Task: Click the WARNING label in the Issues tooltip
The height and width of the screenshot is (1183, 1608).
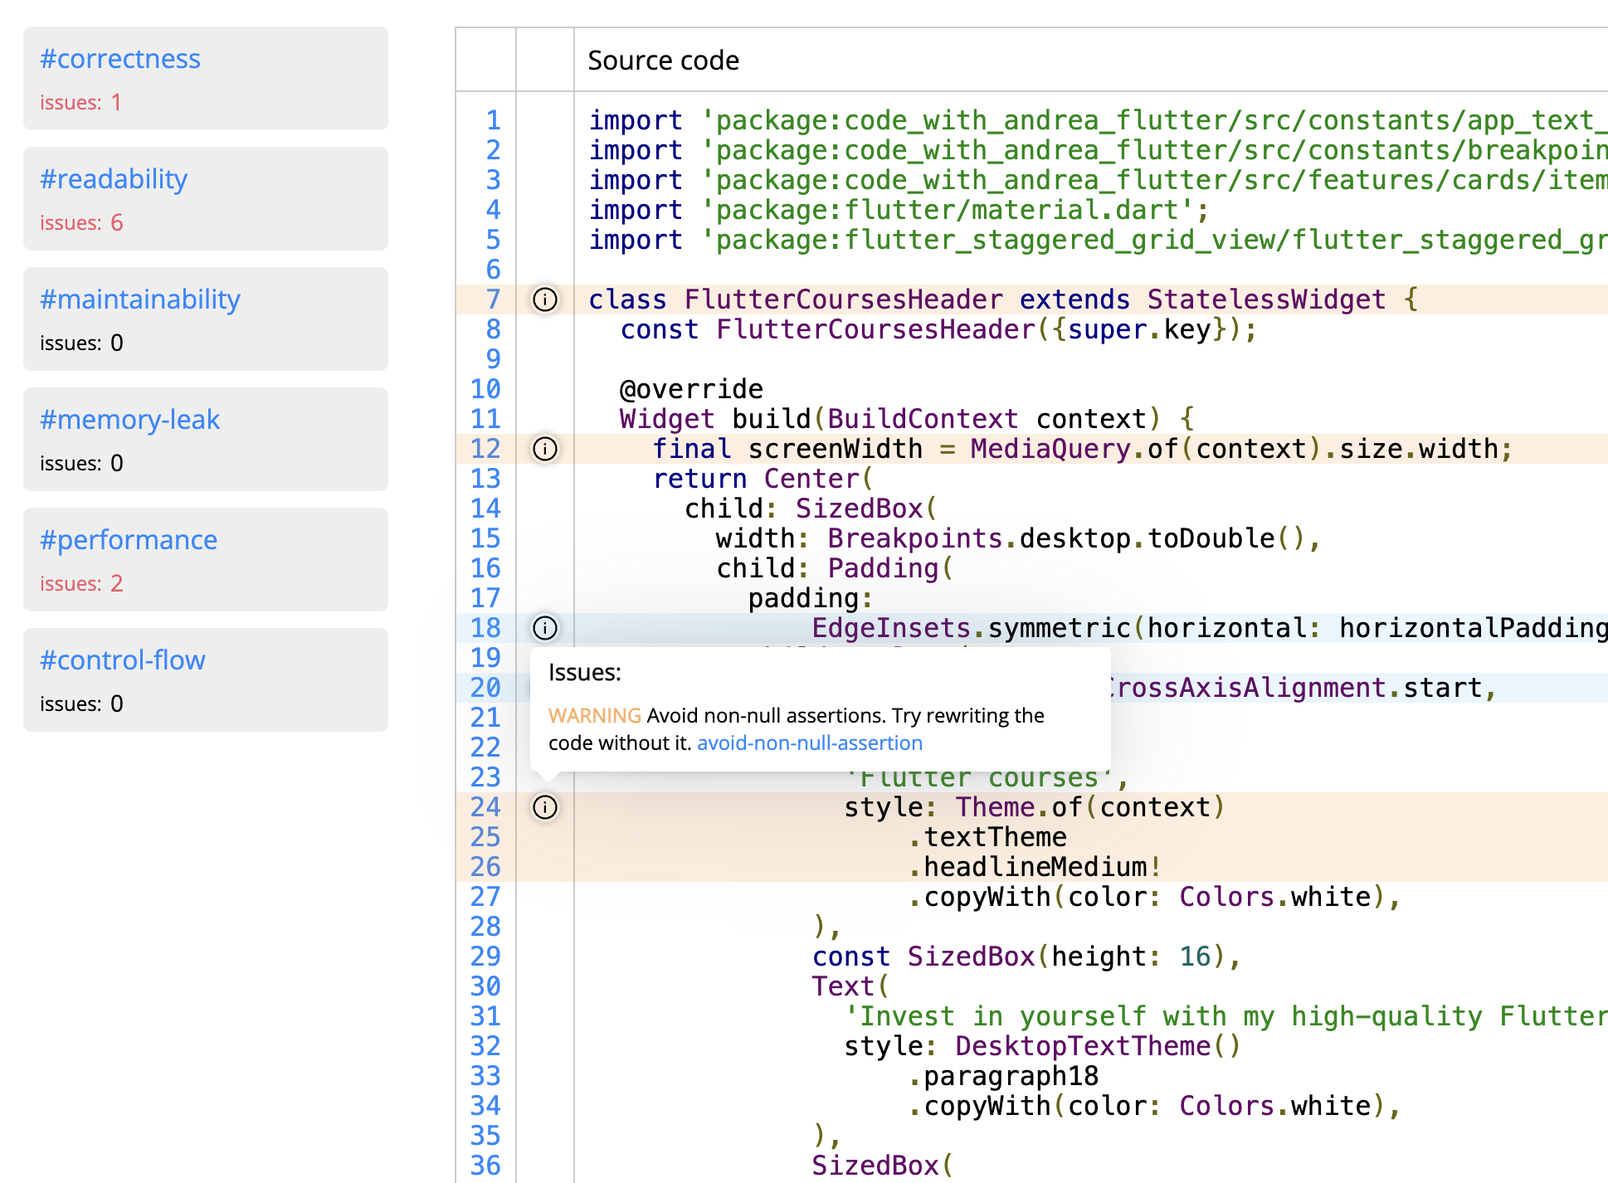Action: 594,715
